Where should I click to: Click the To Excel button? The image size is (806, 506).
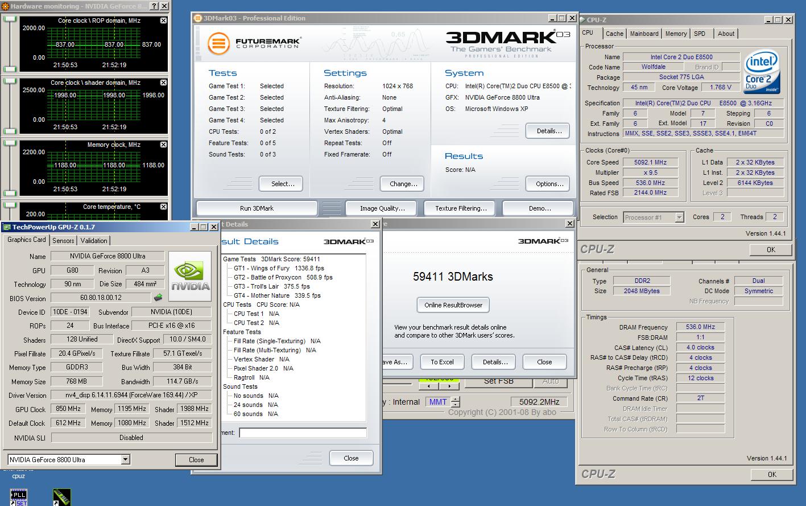click(442, 362)
